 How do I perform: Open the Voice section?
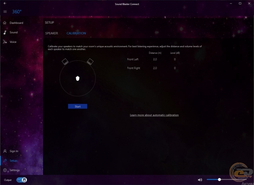tap(13, 42)
